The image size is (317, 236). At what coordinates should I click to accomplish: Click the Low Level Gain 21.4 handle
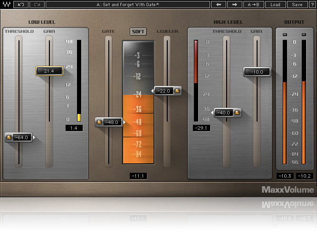click(49, 71)
